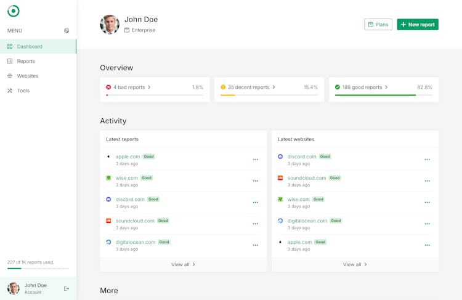Go to Websites in the sidebar
Image resolution: width=462 pixels, height=300 pixels.
(x=28, y=76)
